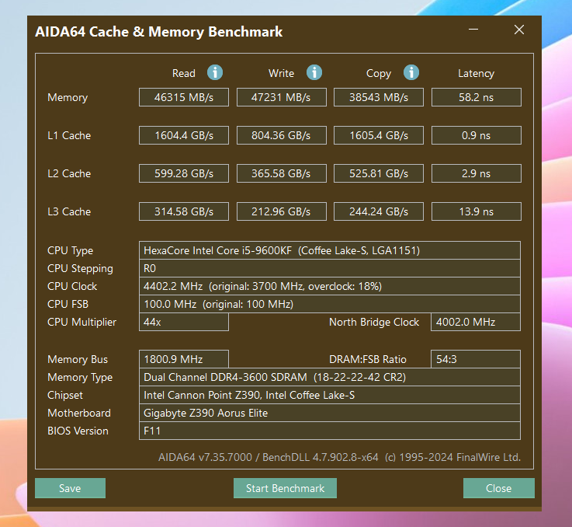Click the Close button at bottom
572x527 pixels.
pyautogui.click(x=499, y=488)
